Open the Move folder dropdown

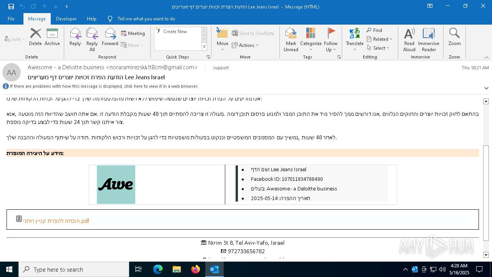(x=223, y=39)
